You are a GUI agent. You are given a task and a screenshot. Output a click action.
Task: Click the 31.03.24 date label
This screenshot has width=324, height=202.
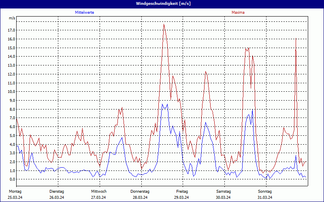[265, 198]
